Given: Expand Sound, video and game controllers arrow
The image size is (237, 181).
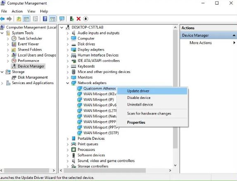Looking at the screenshot, I should (68, 161).
